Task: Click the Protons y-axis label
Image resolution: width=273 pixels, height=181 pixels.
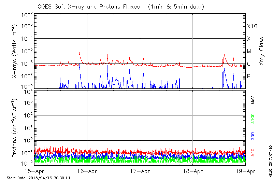Action: click(15, 128)
